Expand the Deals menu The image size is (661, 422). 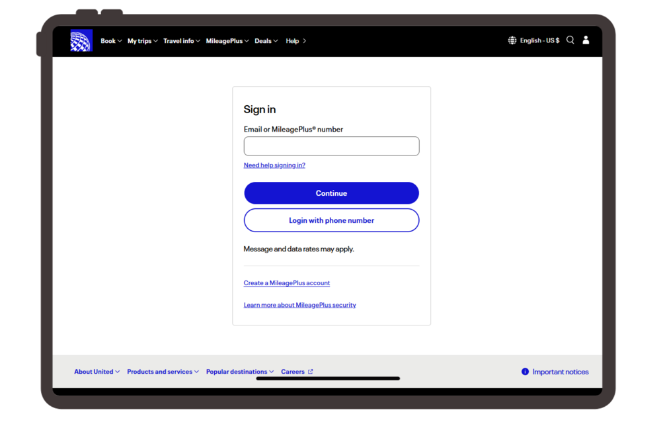tap(266, 41)
